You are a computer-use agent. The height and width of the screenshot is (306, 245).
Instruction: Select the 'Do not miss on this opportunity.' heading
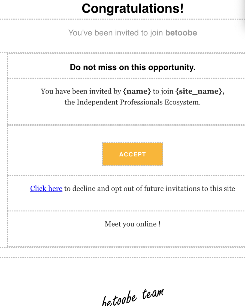tap(132, 67)
